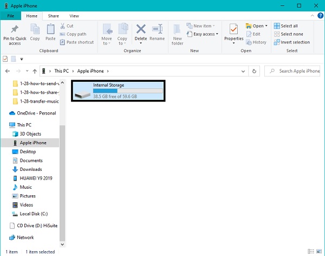This screenshot has width=325, height=256.
Task: Select This PC in navigation pane
Action: 21,125
